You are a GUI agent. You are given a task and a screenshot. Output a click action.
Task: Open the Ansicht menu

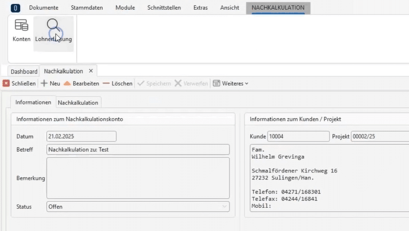[230, 8]
